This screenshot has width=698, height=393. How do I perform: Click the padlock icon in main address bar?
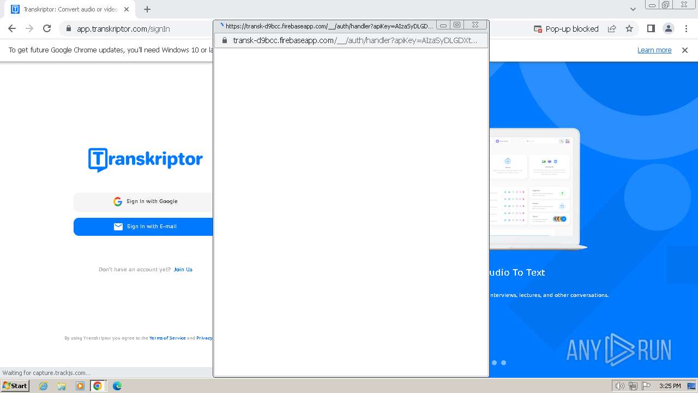coord(69,29)
